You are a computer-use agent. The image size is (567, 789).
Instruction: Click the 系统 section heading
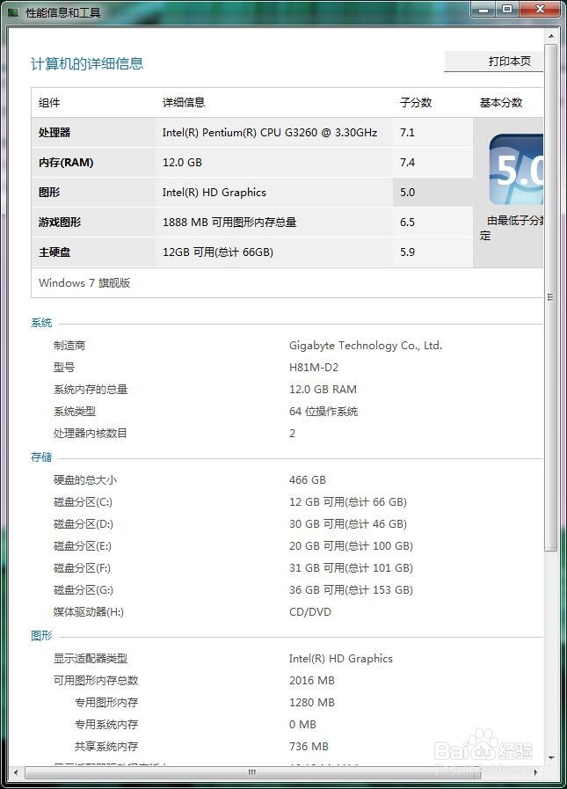41,323
